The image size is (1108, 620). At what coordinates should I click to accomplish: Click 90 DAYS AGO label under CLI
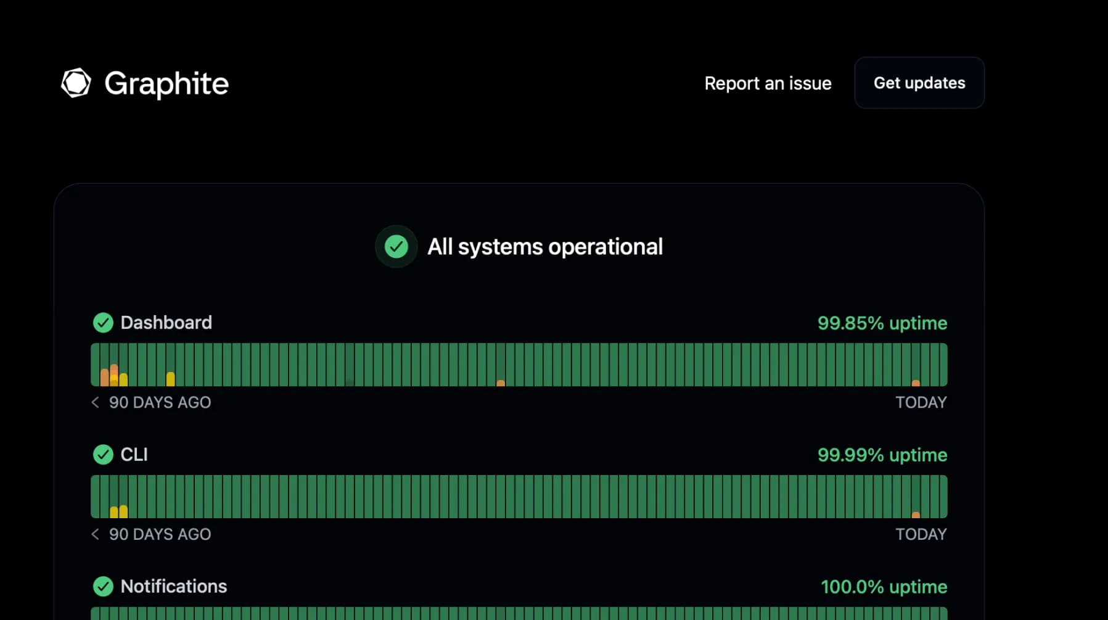(x=160, y=534)
